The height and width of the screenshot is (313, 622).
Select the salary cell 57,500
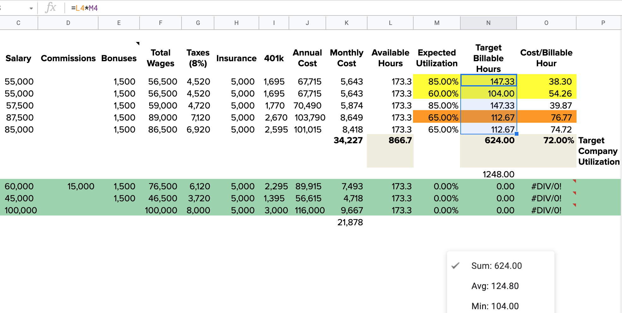click(x=19, y=105)
